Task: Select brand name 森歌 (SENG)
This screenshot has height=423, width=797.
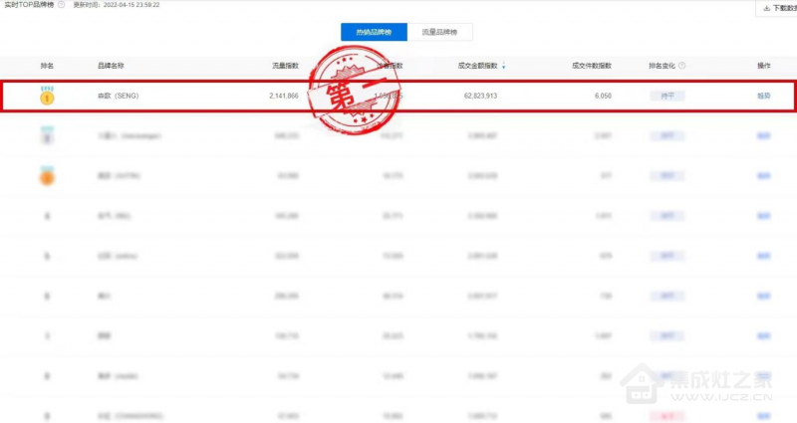Action: coord(118,96)
